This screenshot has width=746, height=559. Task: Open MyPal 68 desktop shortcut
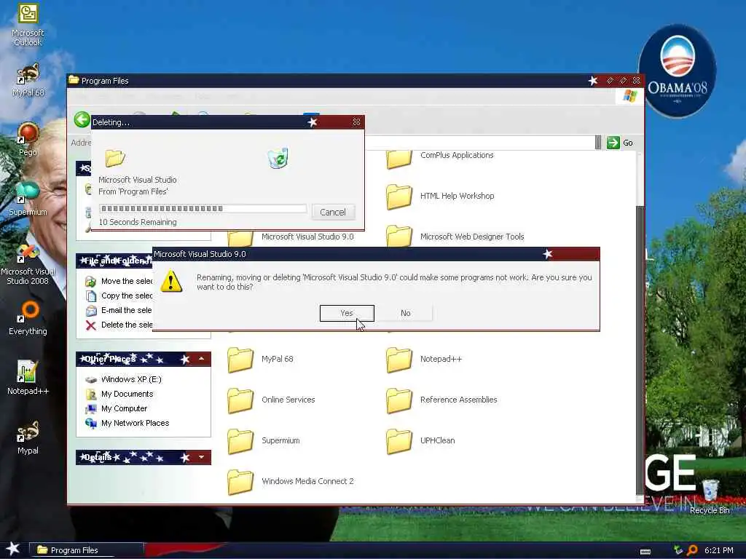28,80
